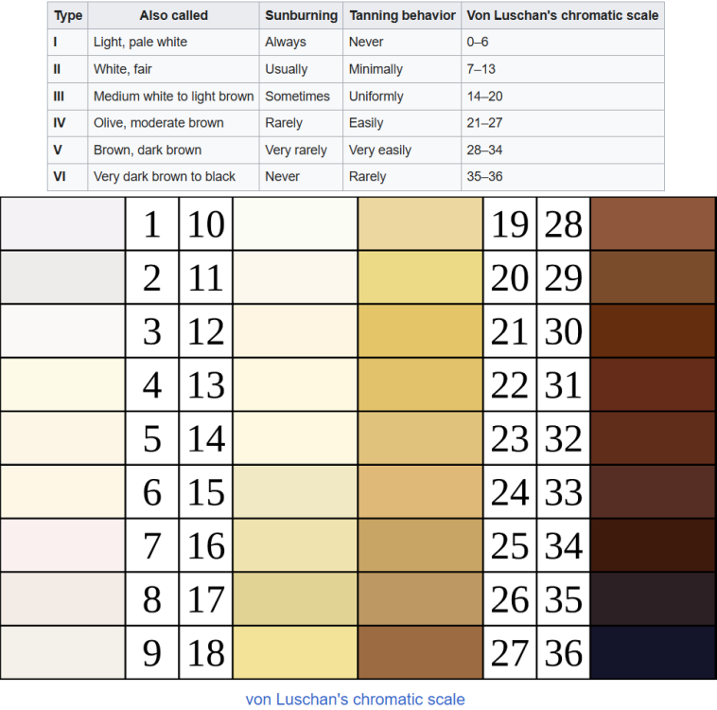Click the "Sunburning" column header
Image resolution: width=717 pixels, height=710 pixels.
pos(302,15)
